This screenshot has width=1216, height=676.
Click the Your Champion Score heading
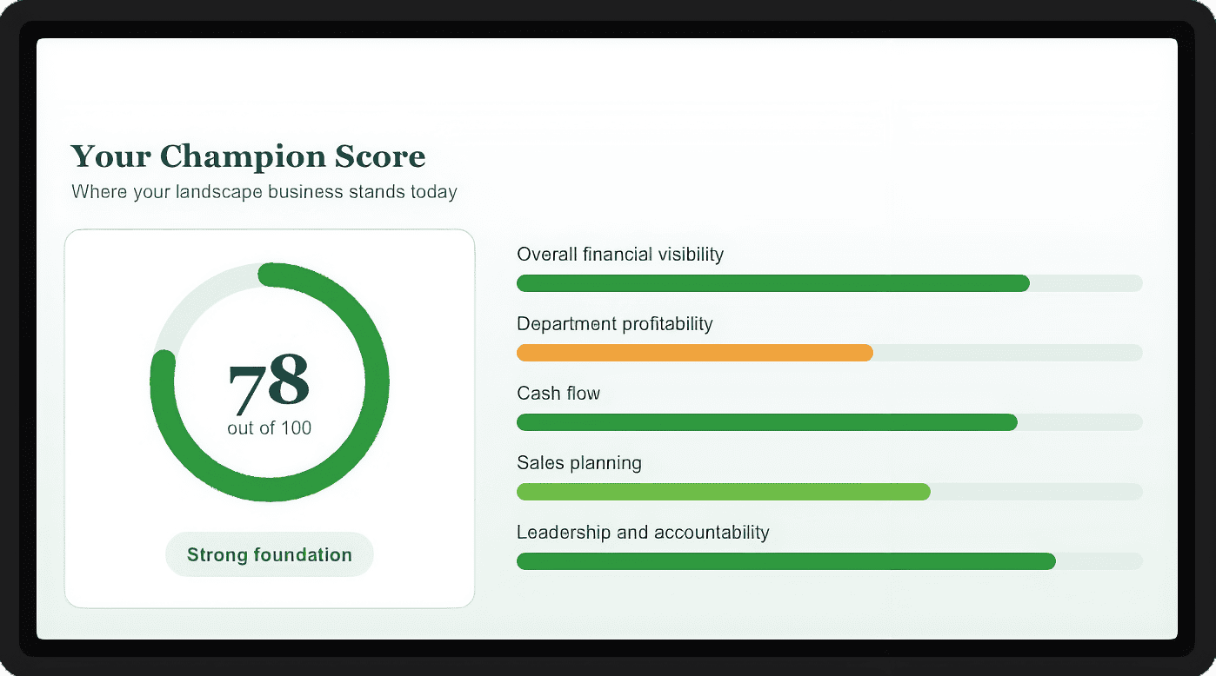pyautogui.click(x=248, y=156)
